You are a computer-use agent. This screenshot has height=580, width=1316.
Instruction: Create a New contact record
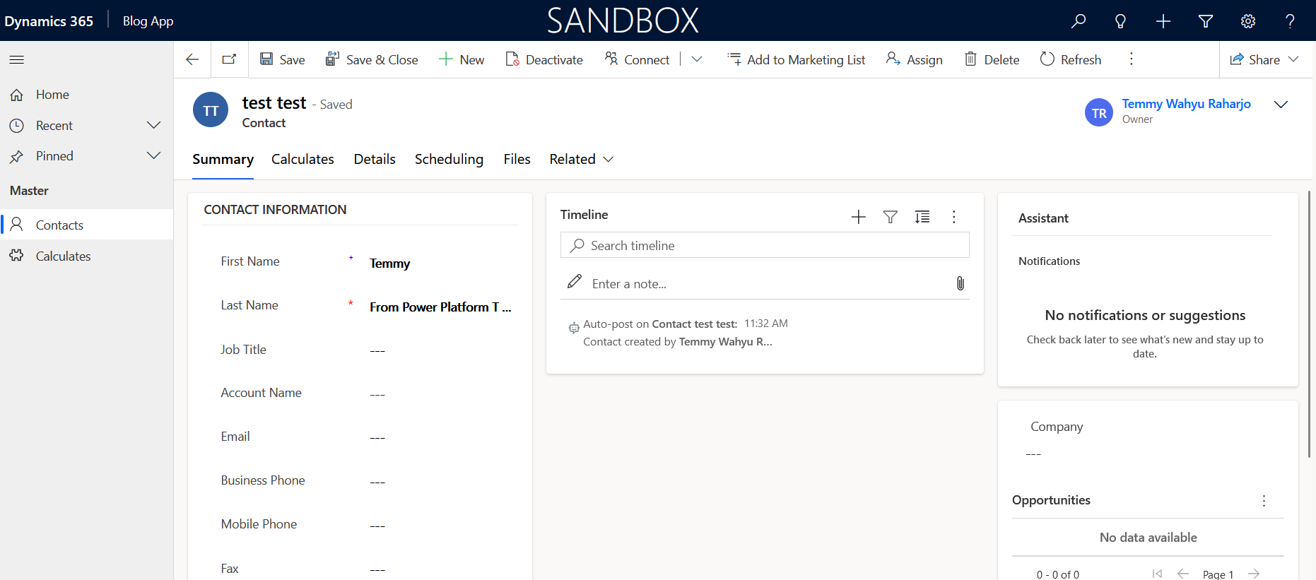tap(462, 59)
